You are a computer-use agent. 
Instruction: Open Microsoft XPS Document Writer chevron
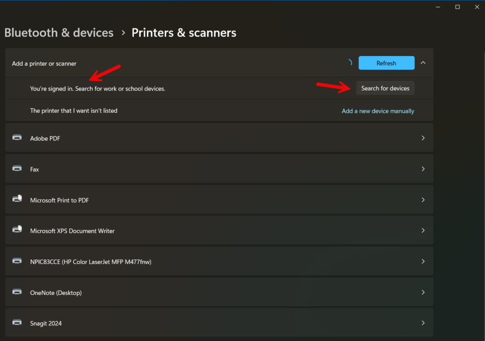[423, 230]
